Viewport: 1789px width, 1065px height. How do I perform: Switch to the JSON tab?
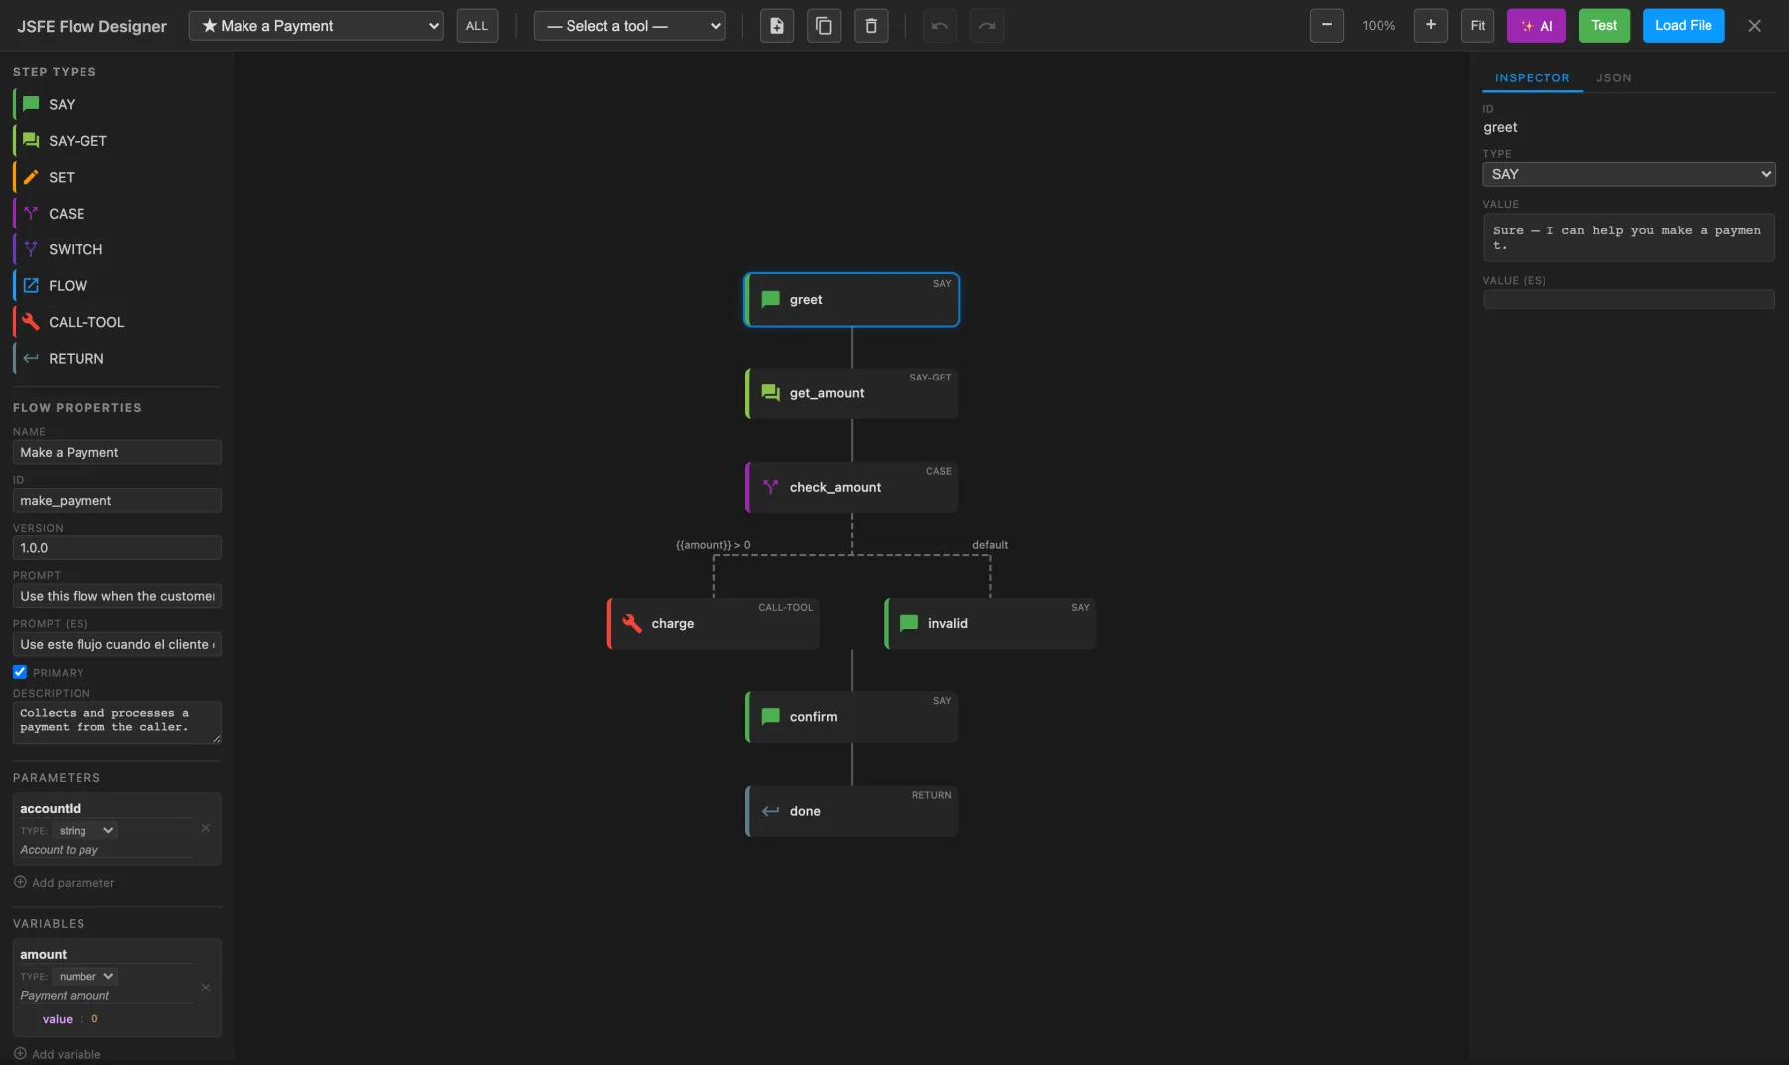pyautogui.click(x=1613, y=77)
